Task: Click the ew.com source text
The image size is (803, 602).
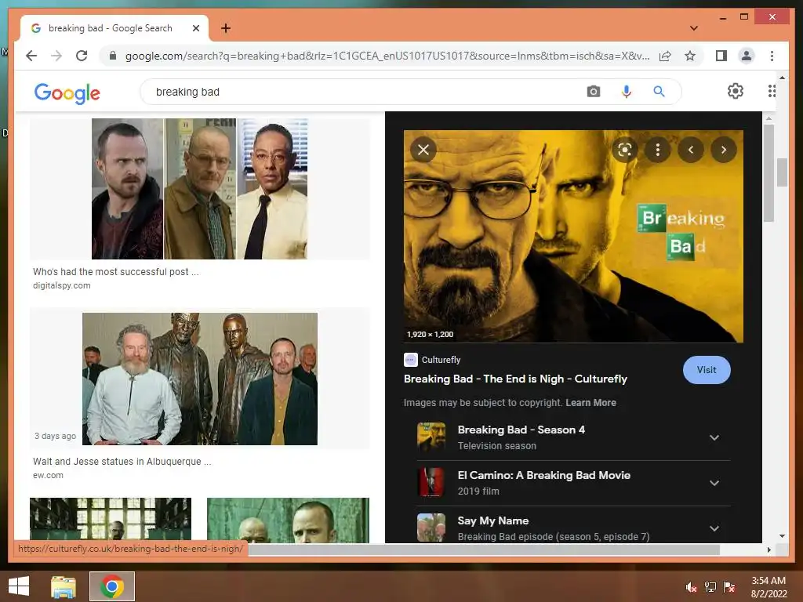Action: tap(48, 475)
